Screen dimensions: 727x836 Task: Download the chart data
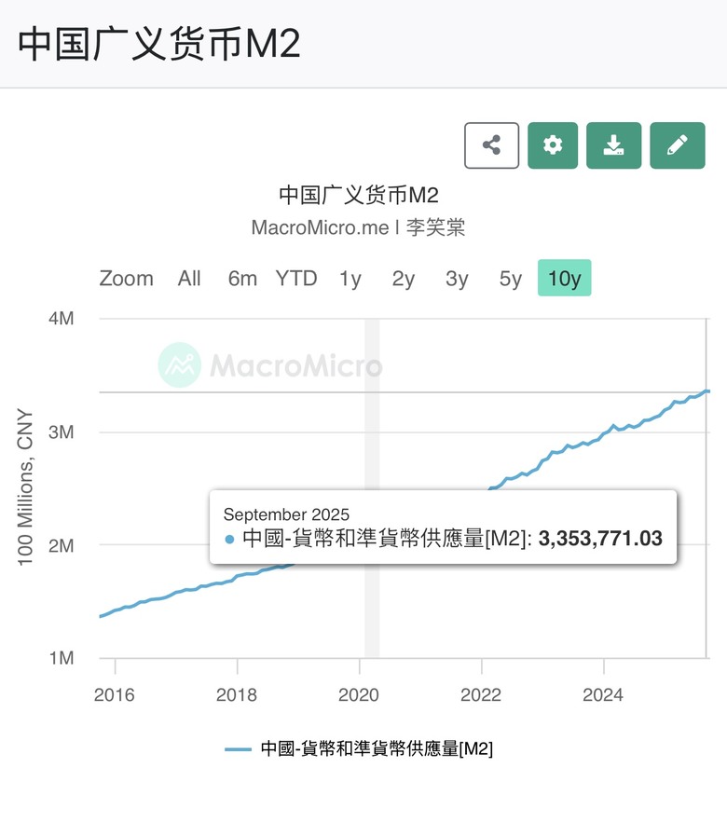pos(613,145)
